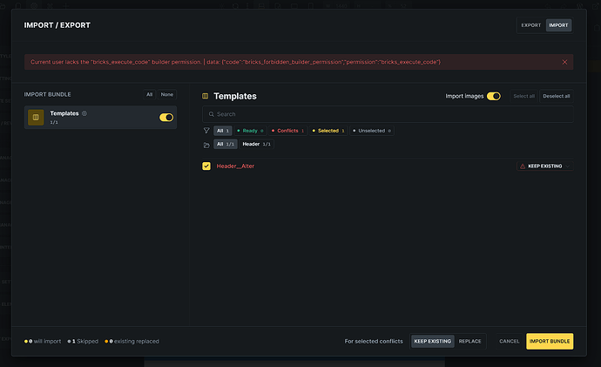Image resolution: width=601 pixels, height=367 pixels.
Task: Show All 1/1 template categories
Action: pos(226,144)
